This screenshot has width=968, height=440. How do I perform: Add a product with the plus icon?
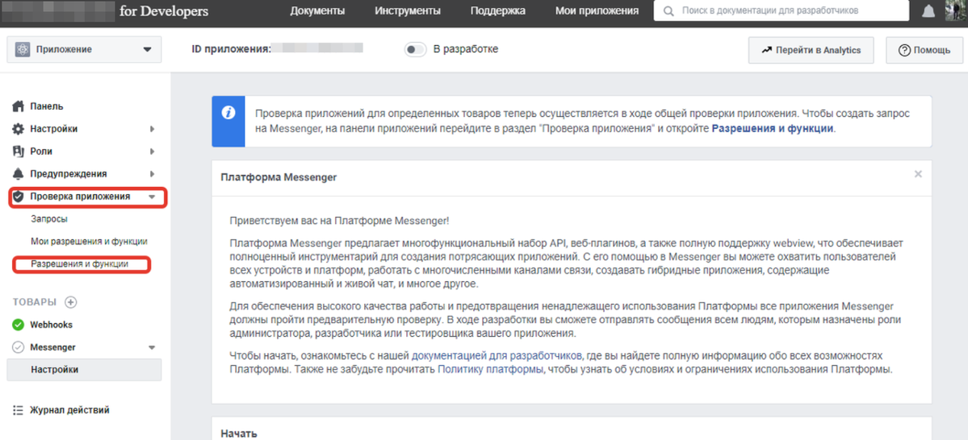(70, 302)
